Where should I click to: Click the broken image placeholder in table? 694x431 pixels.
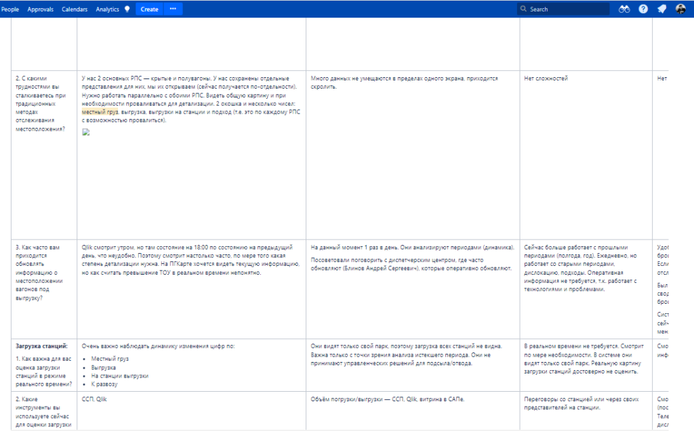click(86, 132)
